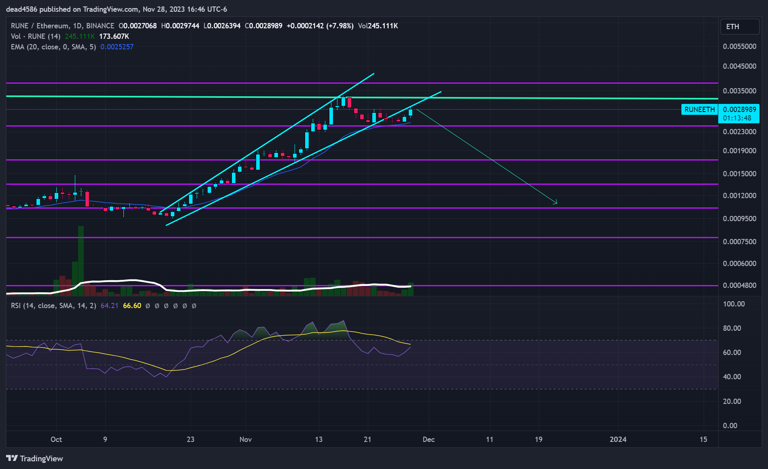
Task: Select the EMA (20, close, 0, SMA, 5) label
Action: pyautogui.click(x=53, y=47)
